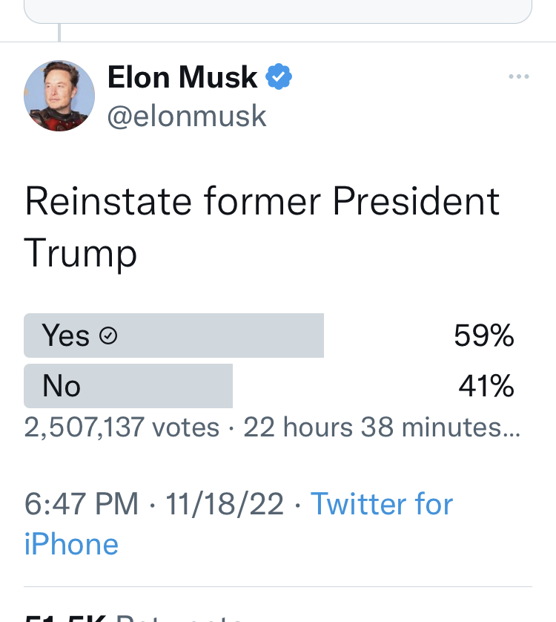Tap the 11/18/22 date
This screenshot has height=622, width=556.
pos(225,505)
